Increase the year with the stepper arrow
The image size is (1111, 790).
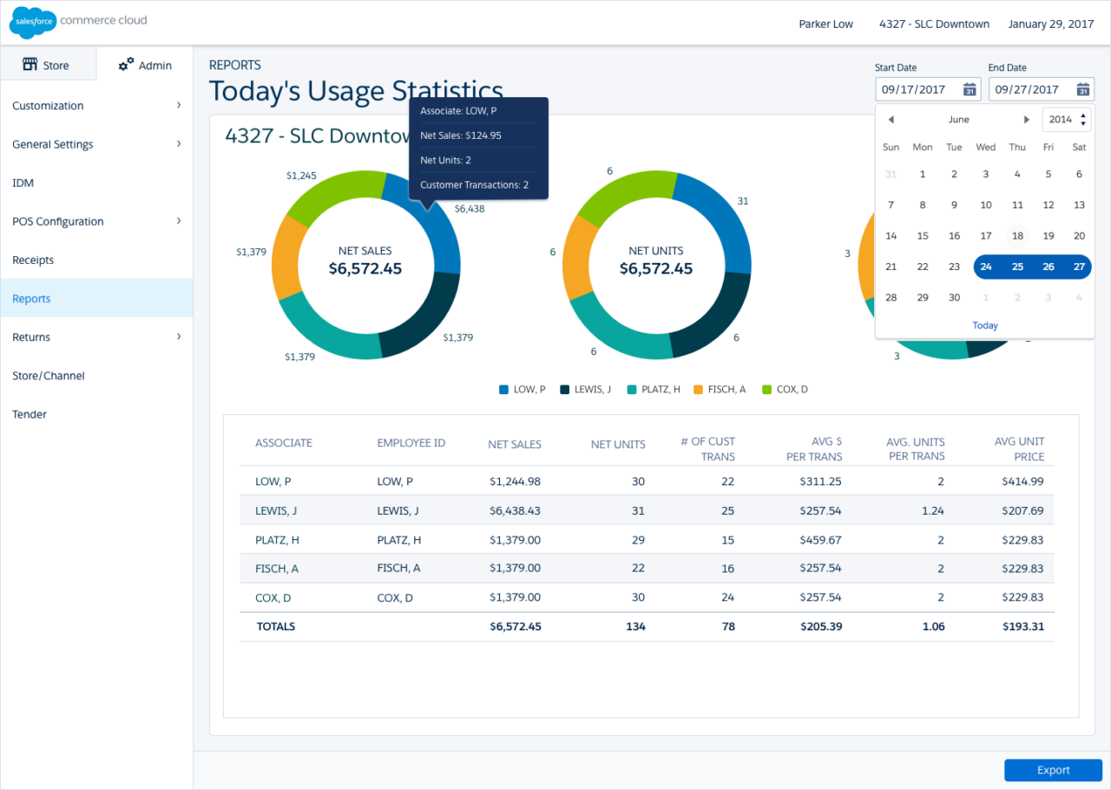(x=1082, y=115)
